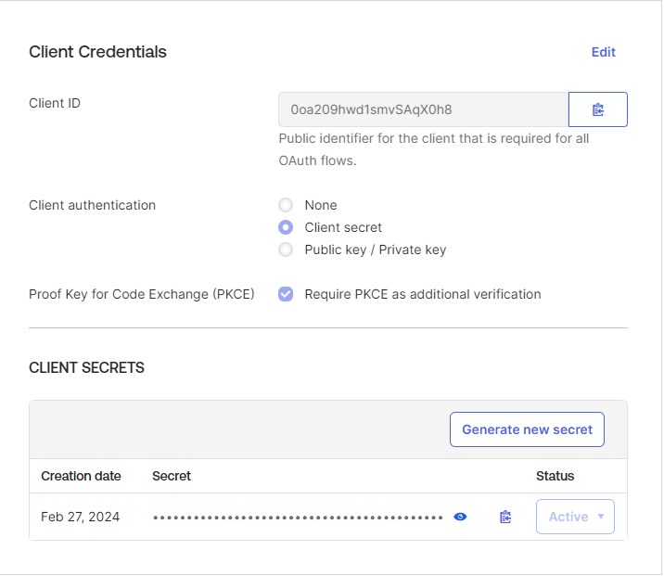
Task: Select the Public key / Private key radio button
Action: (x=286, y=250)
